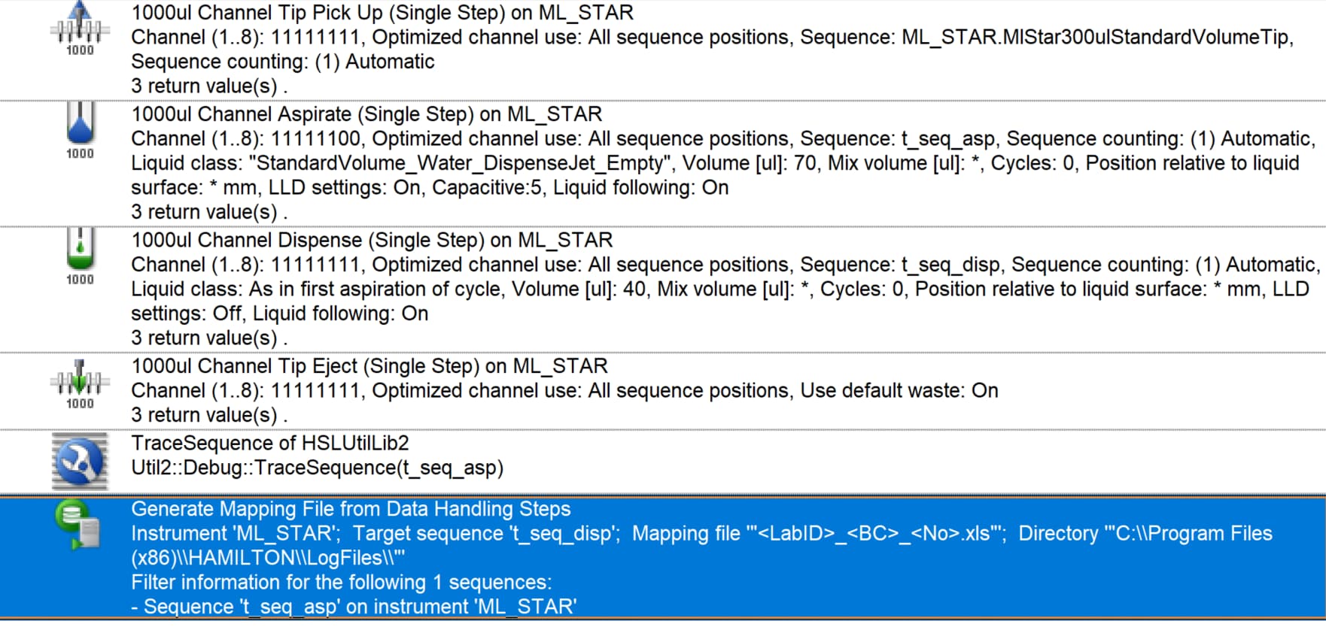Click the return values line under Aspirate
This screenshot has width=1326, height=627.
click(x=209, y=212)
